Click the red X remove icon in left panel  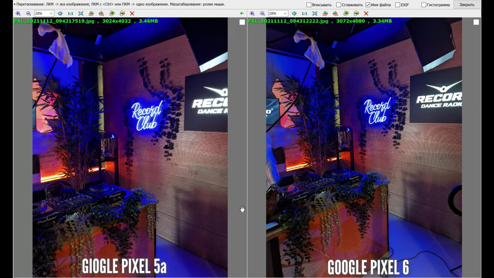pos(132,13)
